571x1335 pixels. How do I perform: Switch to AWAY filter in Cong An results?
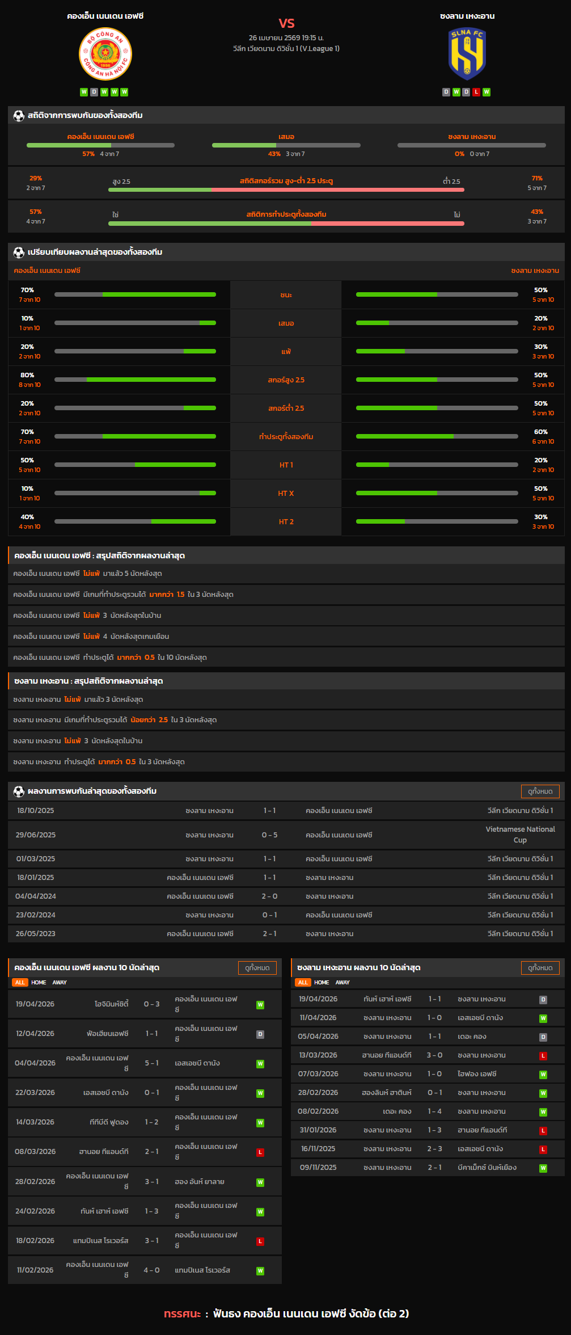[60, 983]
